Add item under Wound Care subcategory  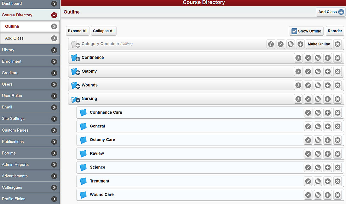tap(328, 195)
